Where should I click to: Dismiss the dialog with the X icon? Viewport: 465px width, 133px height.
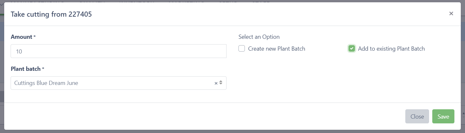[451, 13]
